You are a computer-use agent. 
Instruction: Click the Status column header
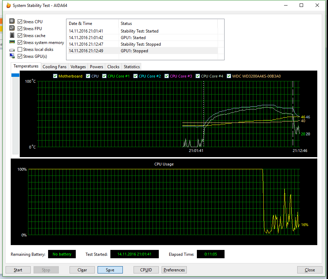[168, 24]
